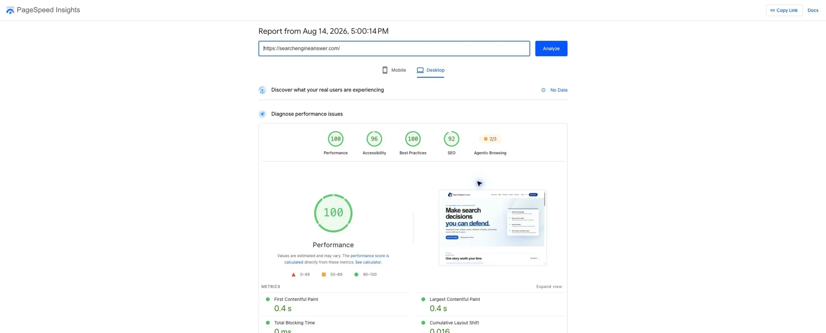
Task: Click the Total Blocking Time label
Action: [294, 323]
